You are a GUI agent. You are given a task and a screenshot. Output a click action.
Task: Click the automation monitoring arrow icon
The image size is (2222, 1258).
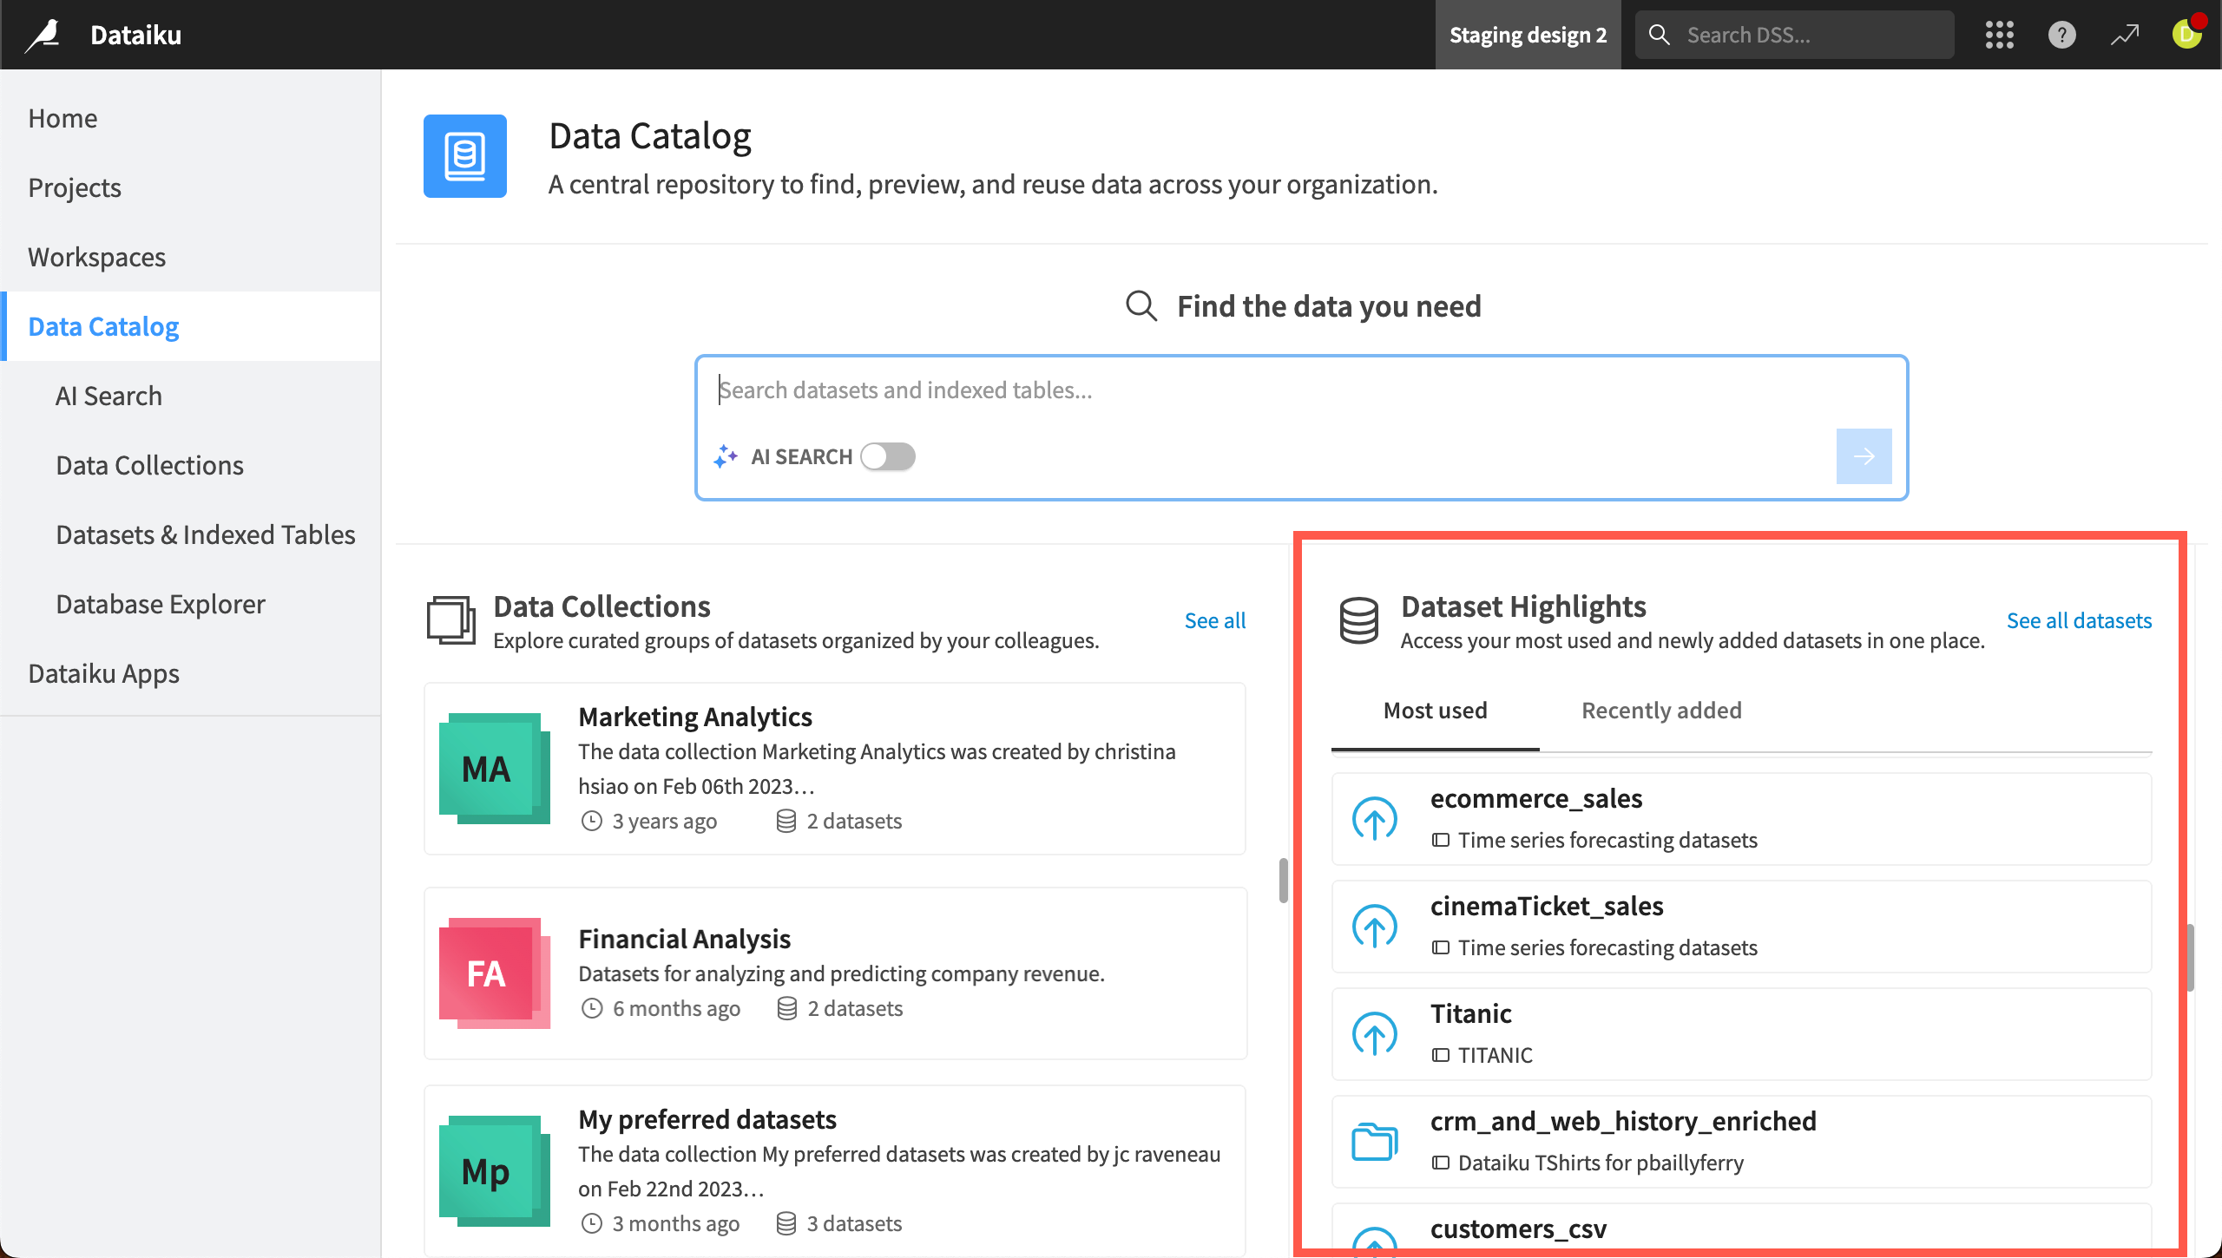tap(2124, 35)
